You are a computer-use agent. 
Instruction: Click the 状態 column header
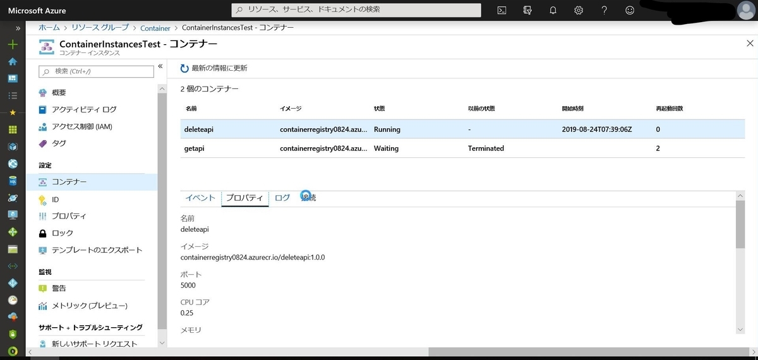click(380, 109)
